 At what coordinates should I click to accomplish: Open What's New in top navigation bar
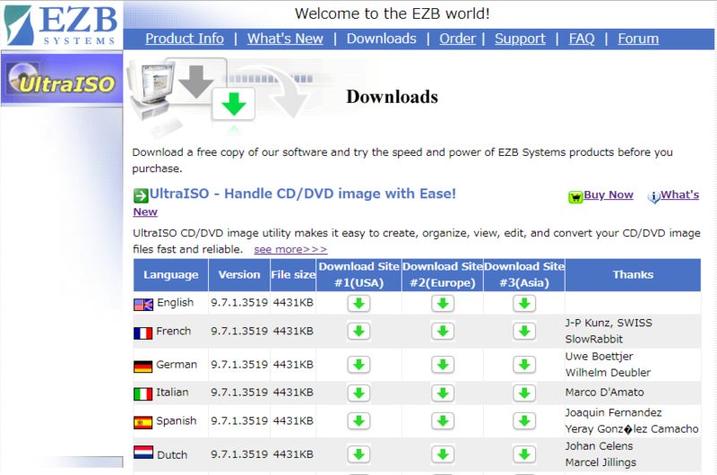(285, 39)
